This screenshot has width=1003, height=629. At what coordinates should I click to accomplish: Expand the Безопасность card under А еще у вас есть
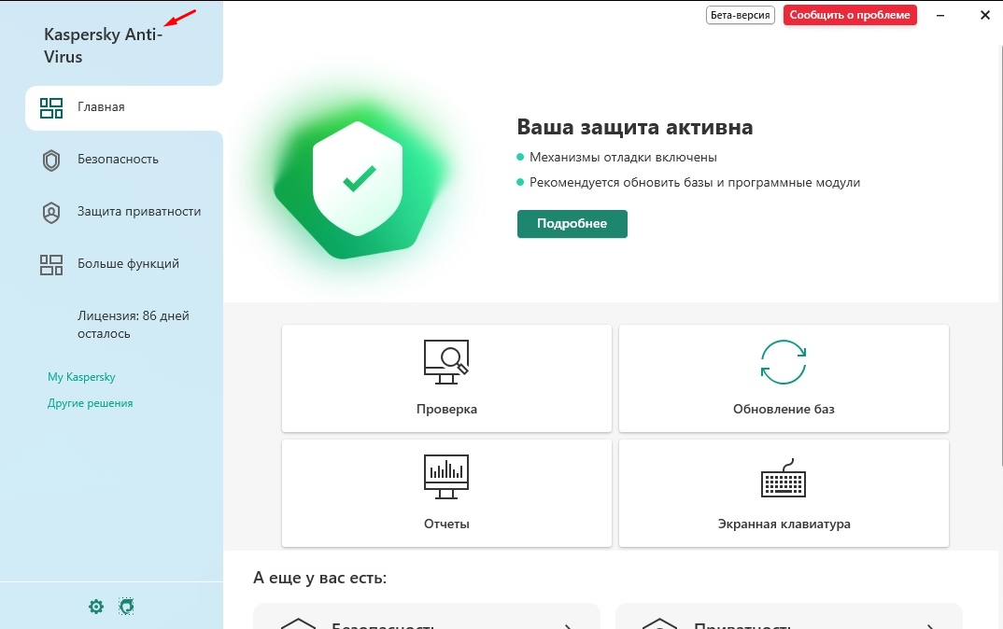point(427,616)
